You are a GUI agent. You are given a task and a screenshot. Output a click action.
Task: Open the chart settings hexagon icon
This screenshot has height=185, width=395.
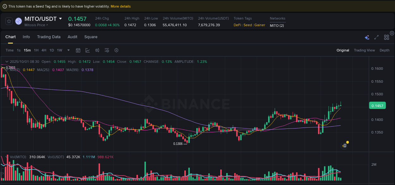116,50
